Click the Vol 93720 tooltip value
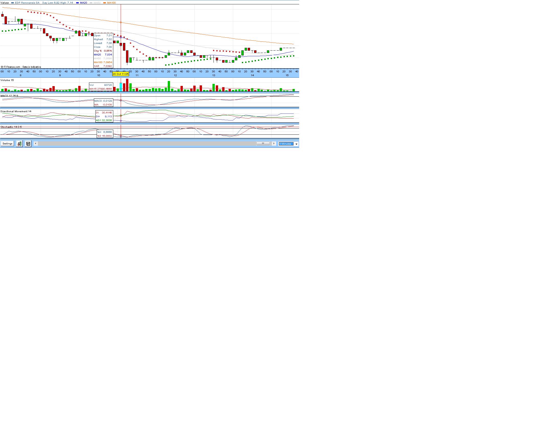Screen dimensions: 540x432 coord(101,85)
